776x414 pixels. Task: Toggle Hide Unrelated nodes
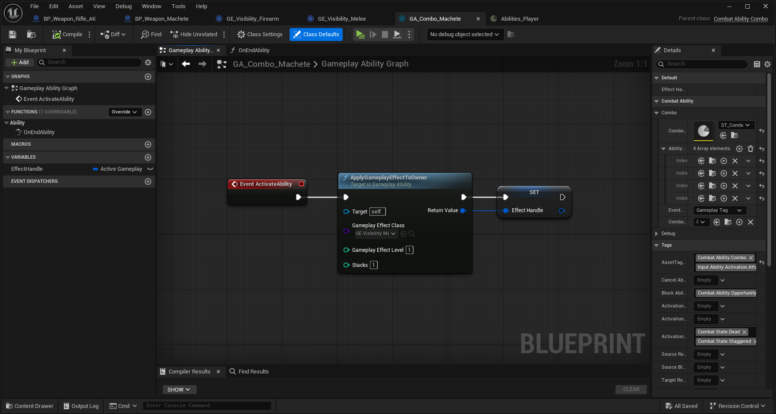[194, 34]
